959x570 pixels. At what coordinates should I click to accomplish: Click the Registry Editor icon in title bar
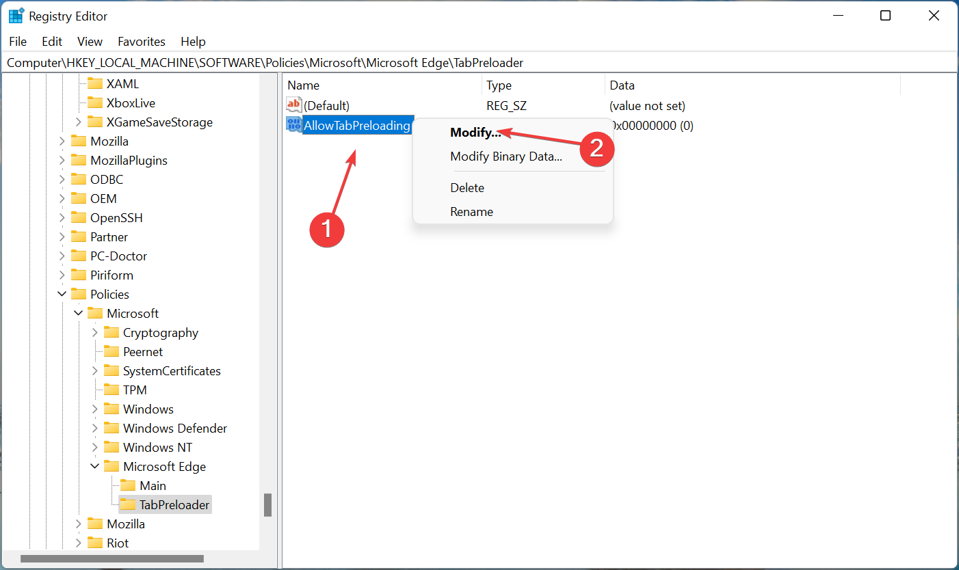point(14,15)
